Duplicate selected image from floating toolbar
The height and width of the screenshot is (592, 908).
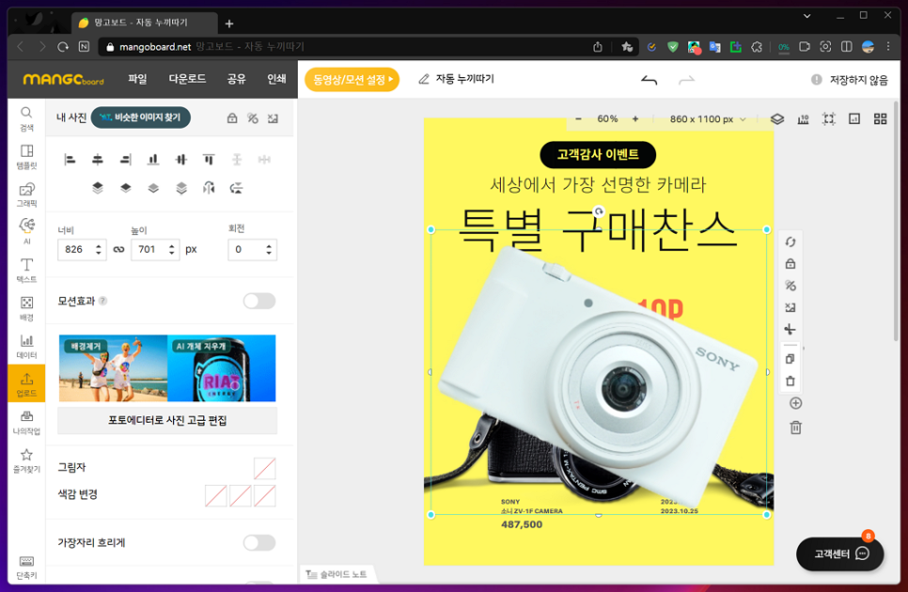click(x=791, y=359)
